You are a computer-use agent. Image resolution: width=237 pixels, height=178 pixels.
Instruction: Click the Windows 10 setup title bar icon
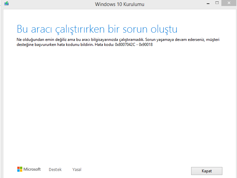(x=7, y=3)
